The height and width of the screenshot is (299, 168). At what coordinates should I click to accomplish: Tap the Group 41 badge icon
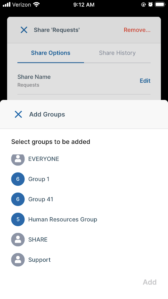click(x=18, y=199)
